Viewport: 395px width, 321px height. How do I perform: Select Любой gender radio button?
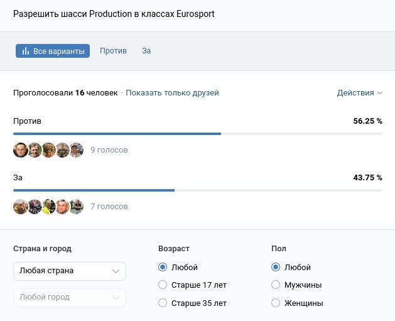click(276, 268)
